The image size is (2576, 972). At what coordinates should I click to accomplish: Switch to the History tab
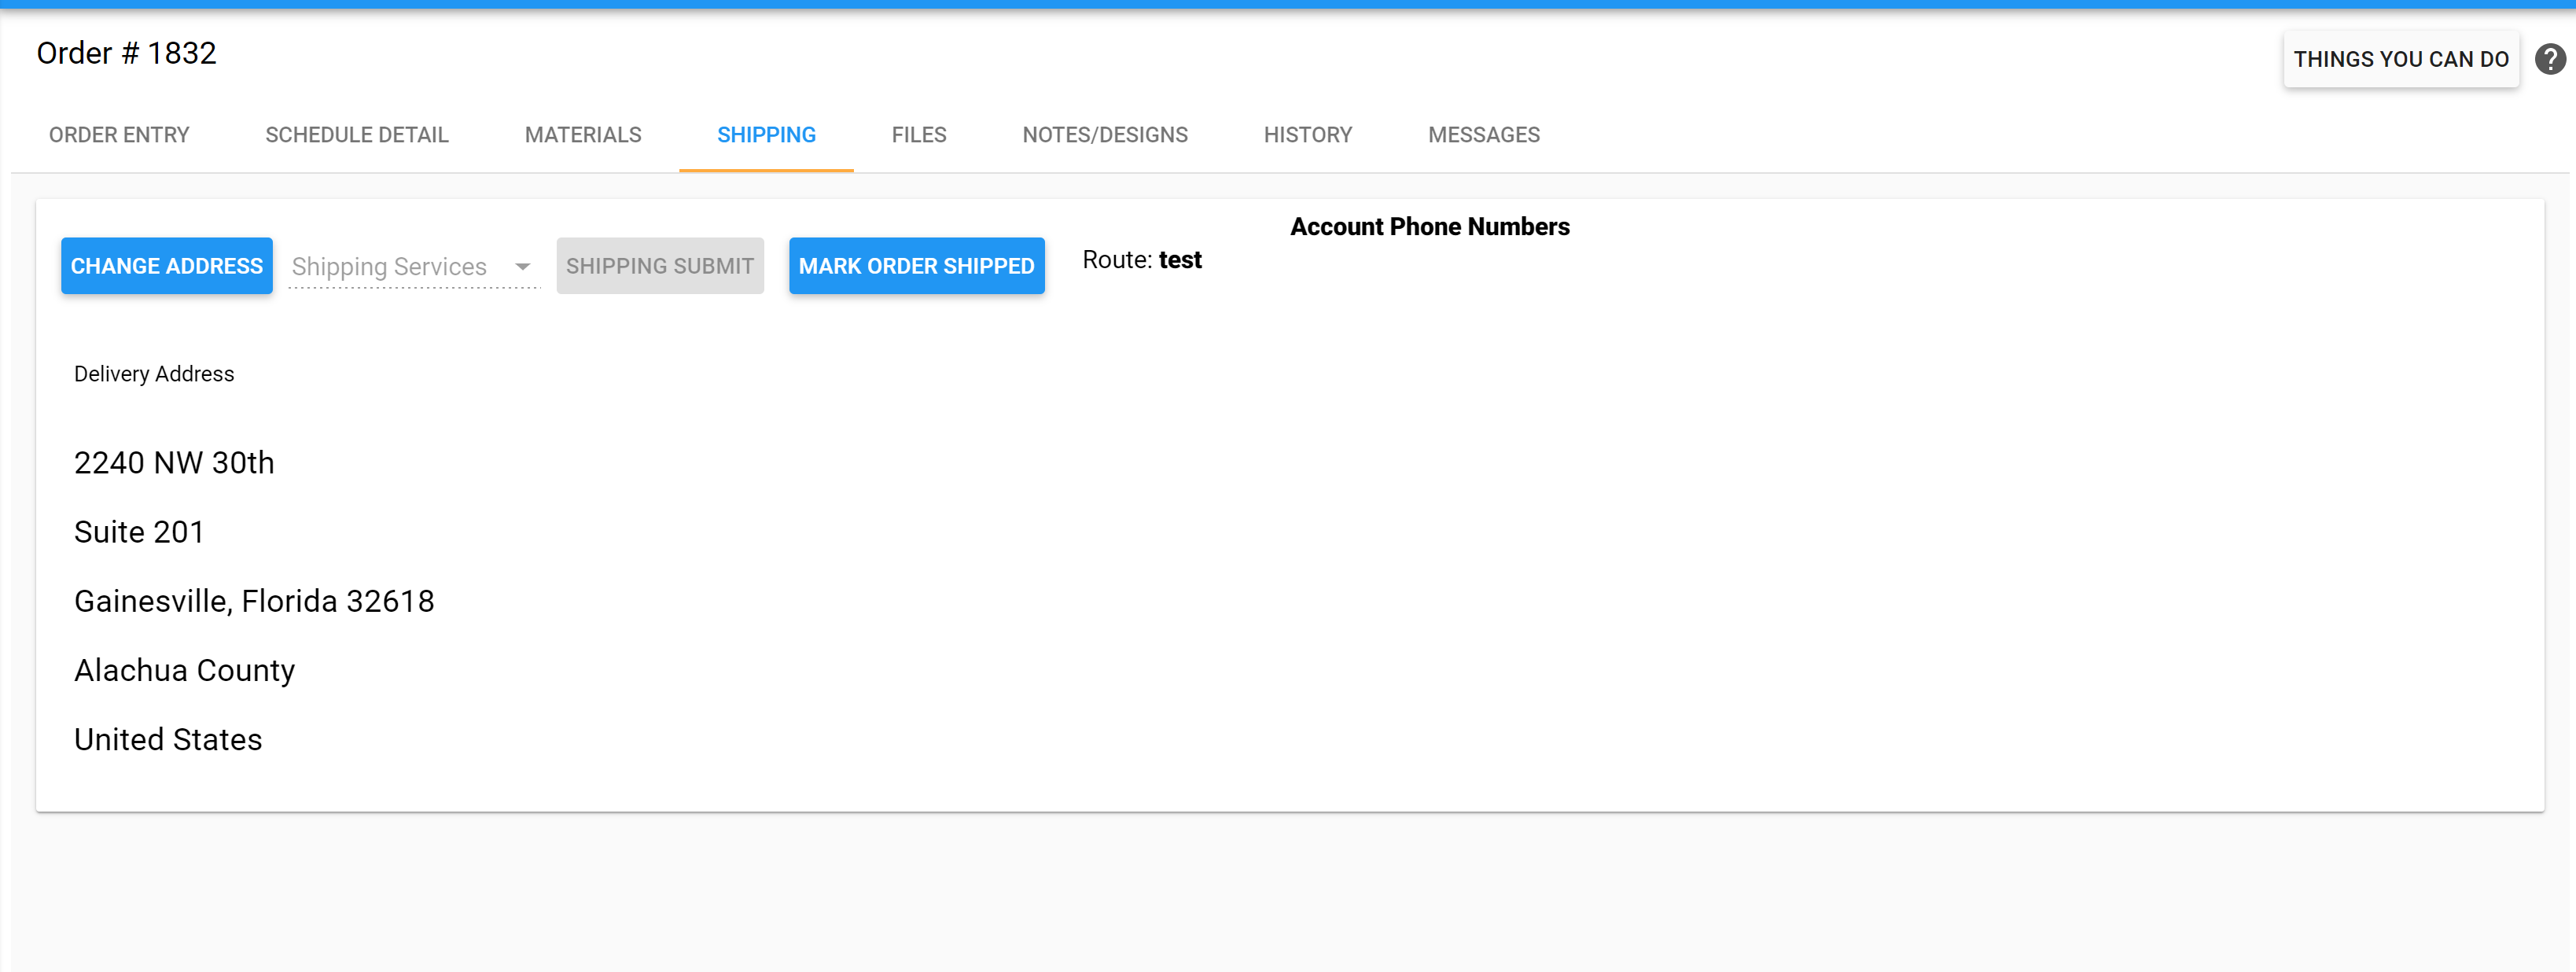[x=1307, y=135]
